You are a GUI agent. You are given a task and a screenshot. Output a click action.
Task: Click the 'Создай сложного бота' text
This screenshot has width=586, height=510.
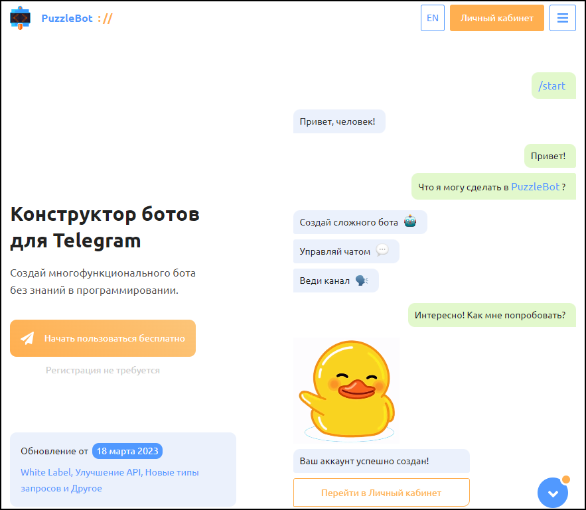(348, 223)
